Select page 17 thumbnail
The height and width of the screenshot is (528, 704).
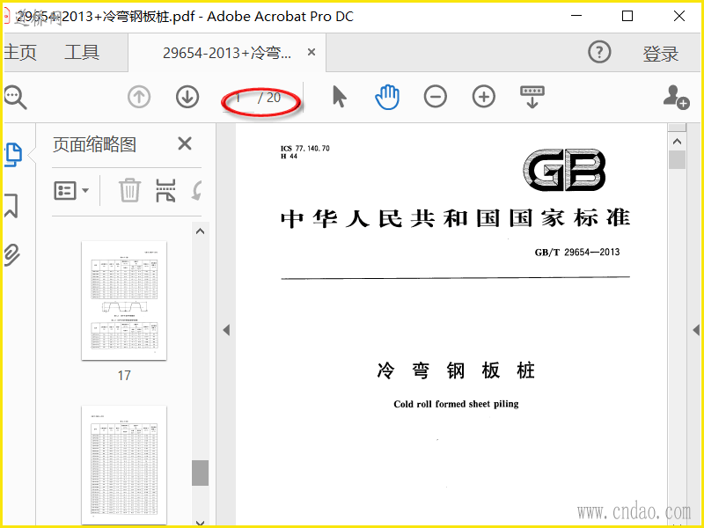coord(124,300)
